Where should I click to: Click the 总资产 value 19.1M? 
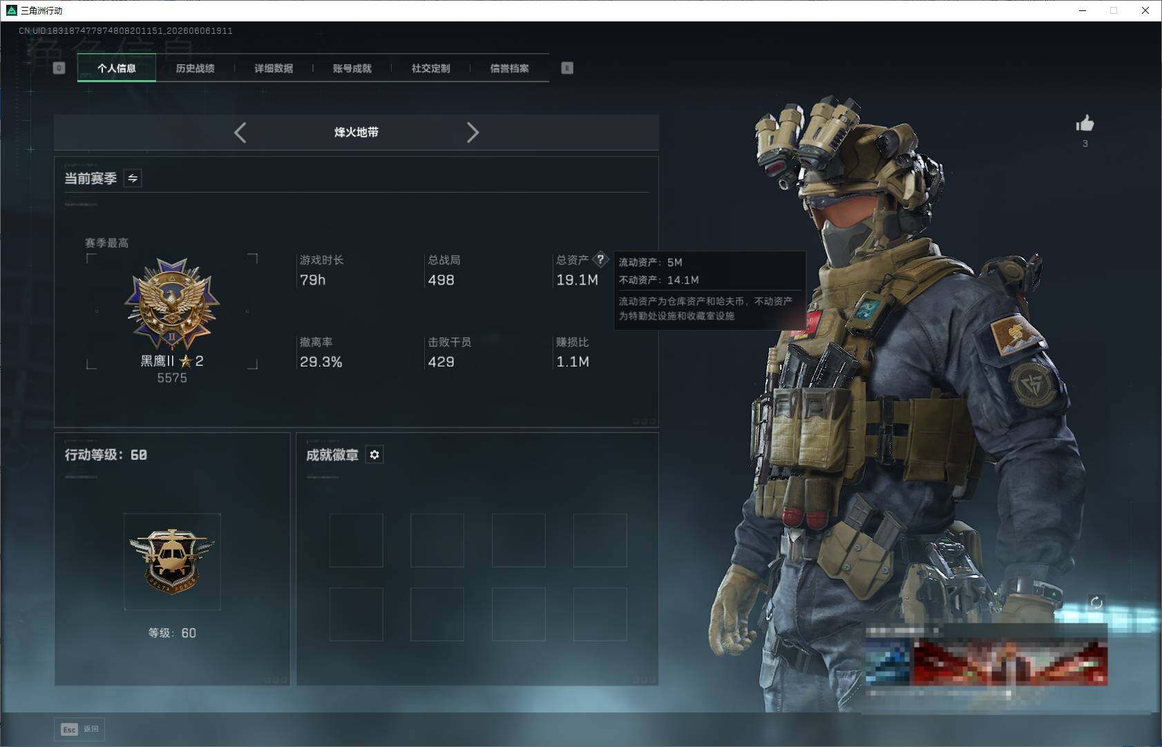click(577, 280)
